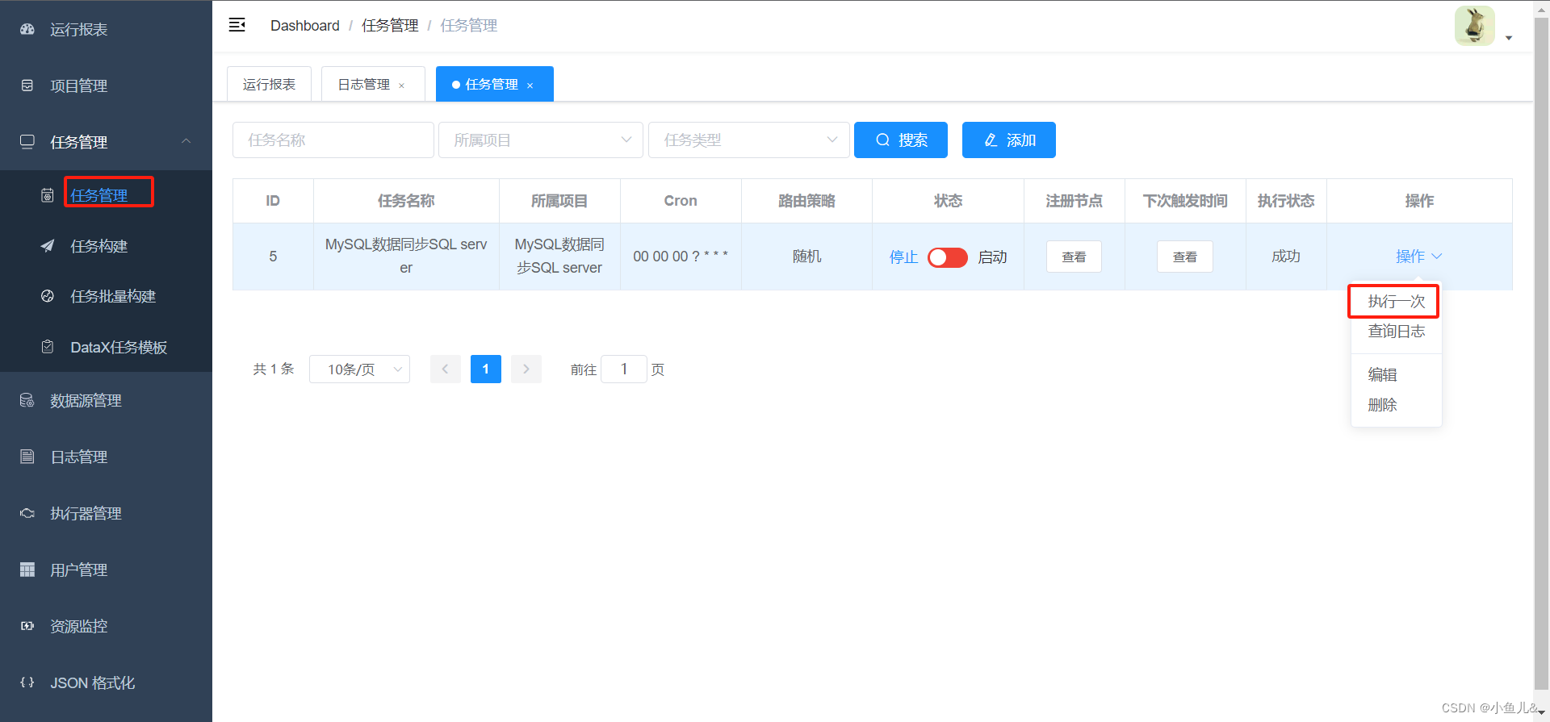Screen dimensions: 1550x722
Task: Toggle sidebar with the hamburger icon
Action: tap(237, 25)
